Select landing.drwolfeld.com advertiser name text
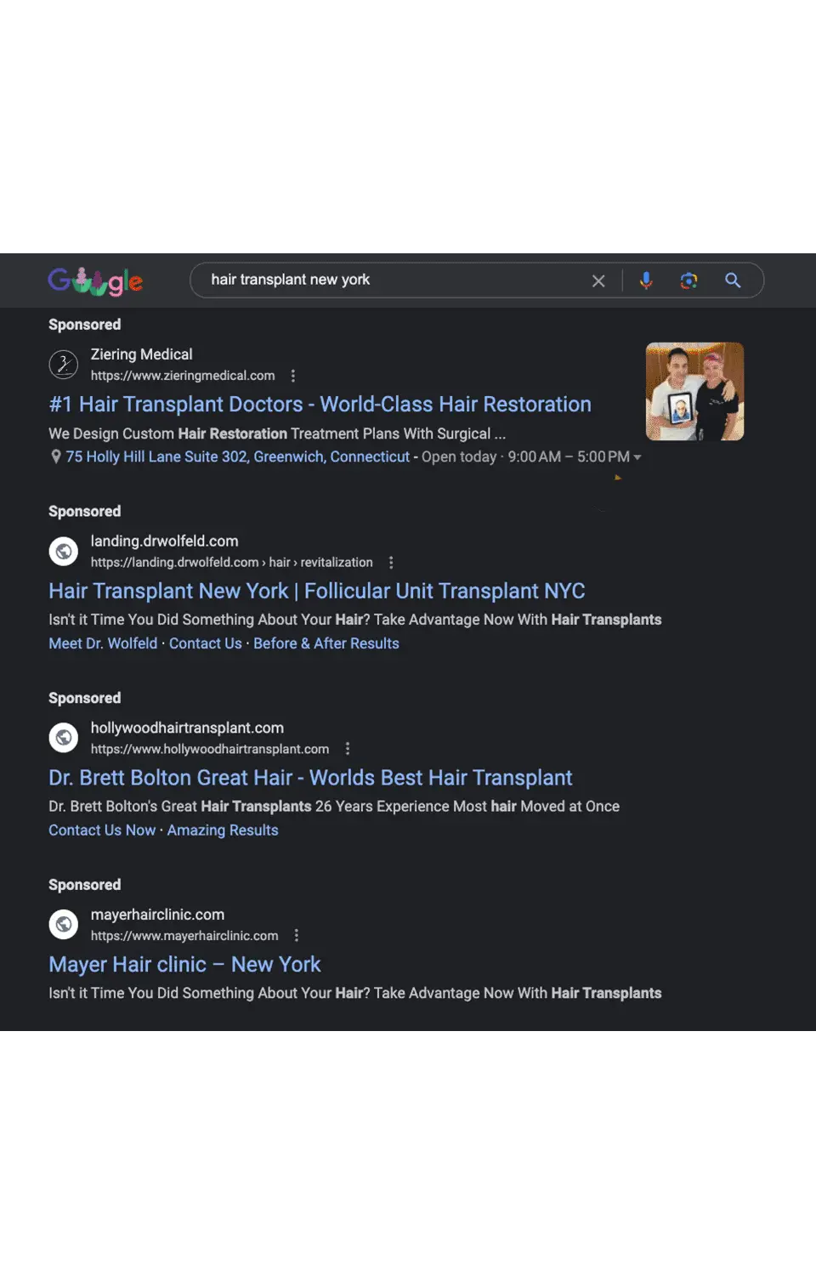This screenshot has width=816, height=1275. [165, 541]
